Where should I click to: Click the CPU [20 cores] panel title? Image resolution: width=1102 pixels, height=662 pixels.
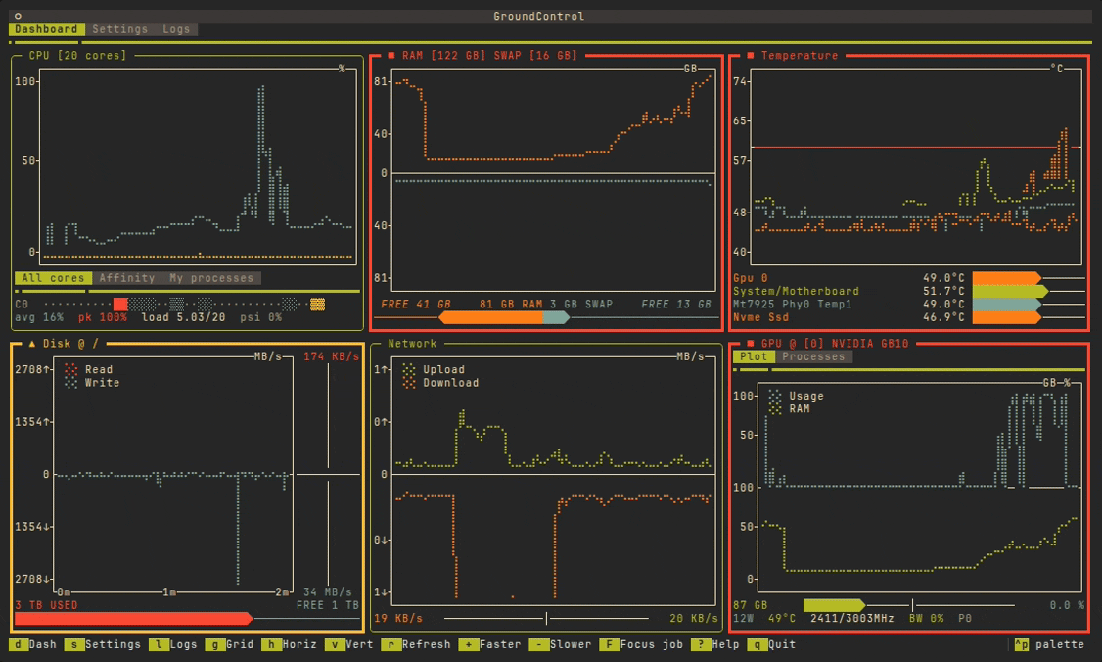(78, 55)
